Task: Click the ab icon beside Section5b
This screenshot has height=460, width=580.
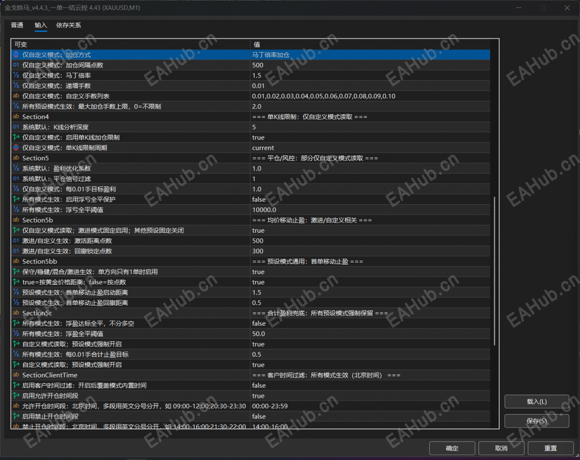Action: pyautogui.click(x=16, y=220)
